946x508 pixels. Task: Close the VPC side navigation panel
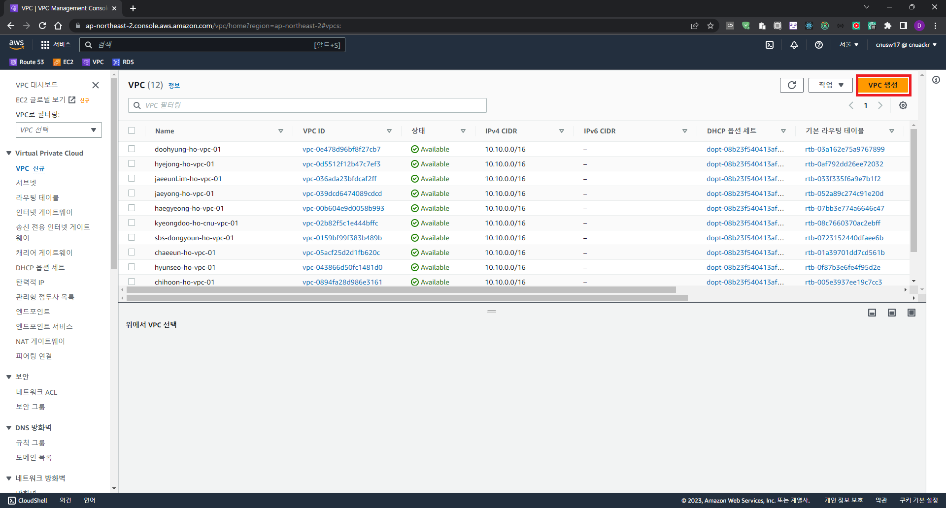tap(96, 85)
